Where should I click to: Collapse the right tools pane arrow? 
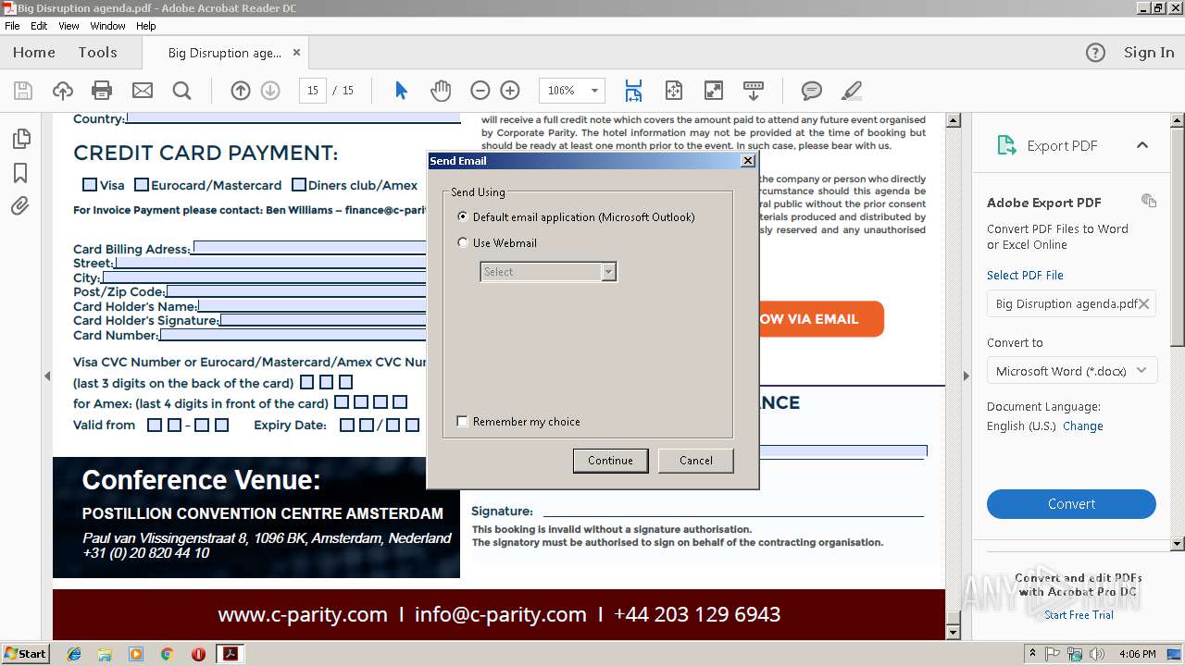pyautogui.click(x=966, y=376)
